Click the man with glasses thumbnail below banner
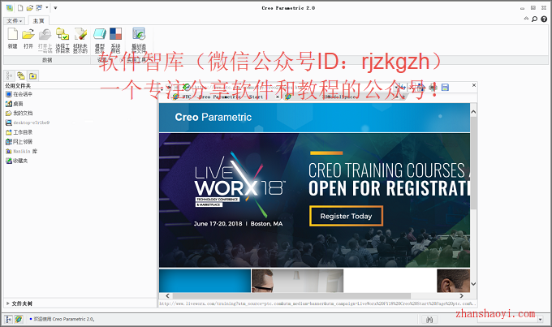This screenshot has width=552, height=327. 297,281
